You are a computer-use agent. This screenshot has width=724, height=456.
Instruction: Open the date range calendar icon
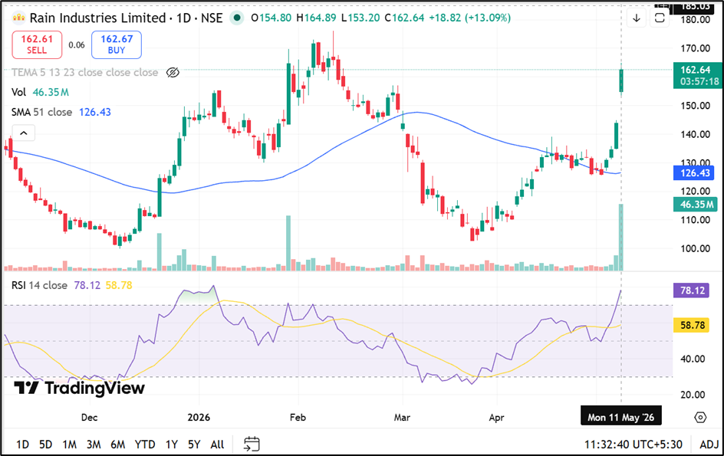pos(252,444)
